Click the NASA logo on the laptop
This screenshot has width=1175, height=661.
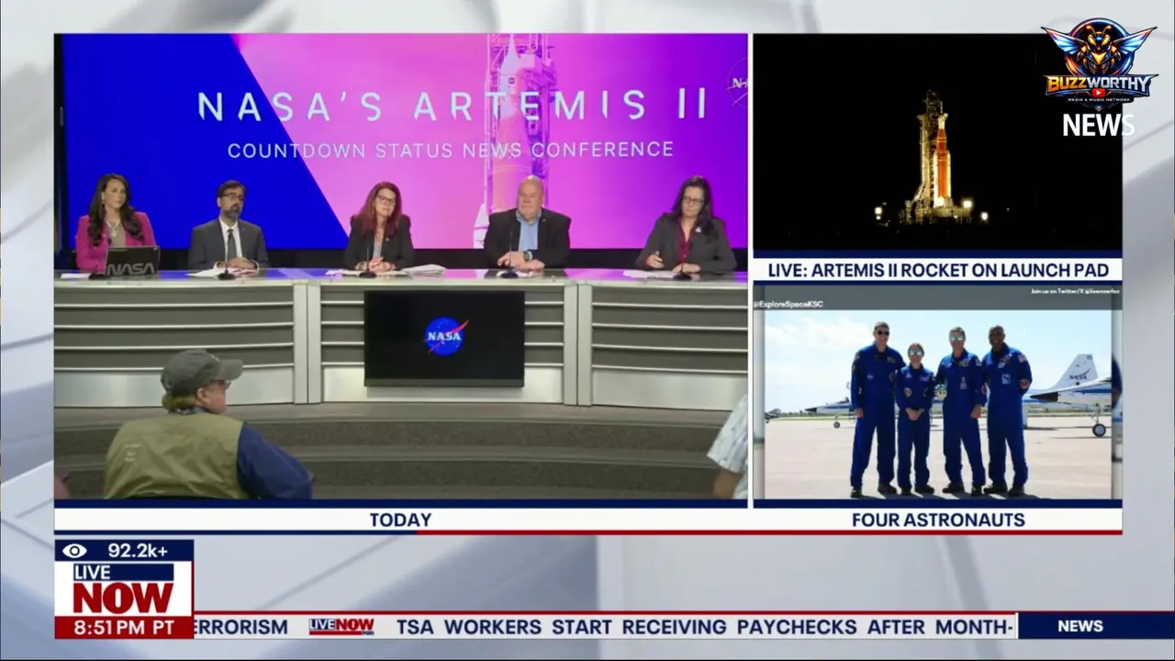pyautogui.click(x=131, y=269)
